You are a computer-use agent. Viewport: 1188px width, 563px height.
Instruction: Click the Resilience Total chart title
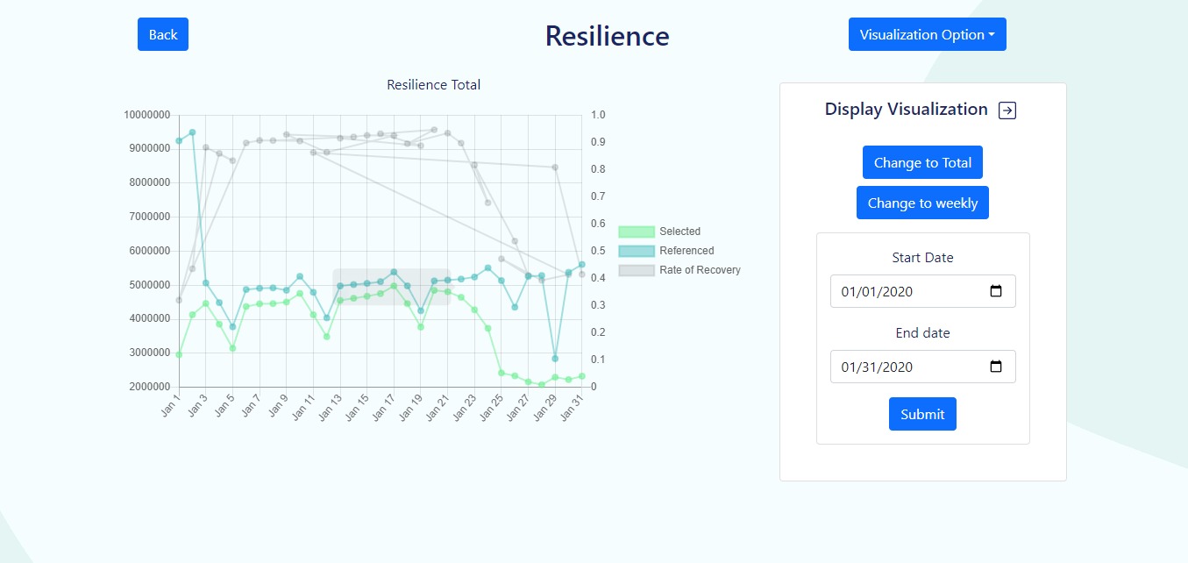click(x=433, y=84)
